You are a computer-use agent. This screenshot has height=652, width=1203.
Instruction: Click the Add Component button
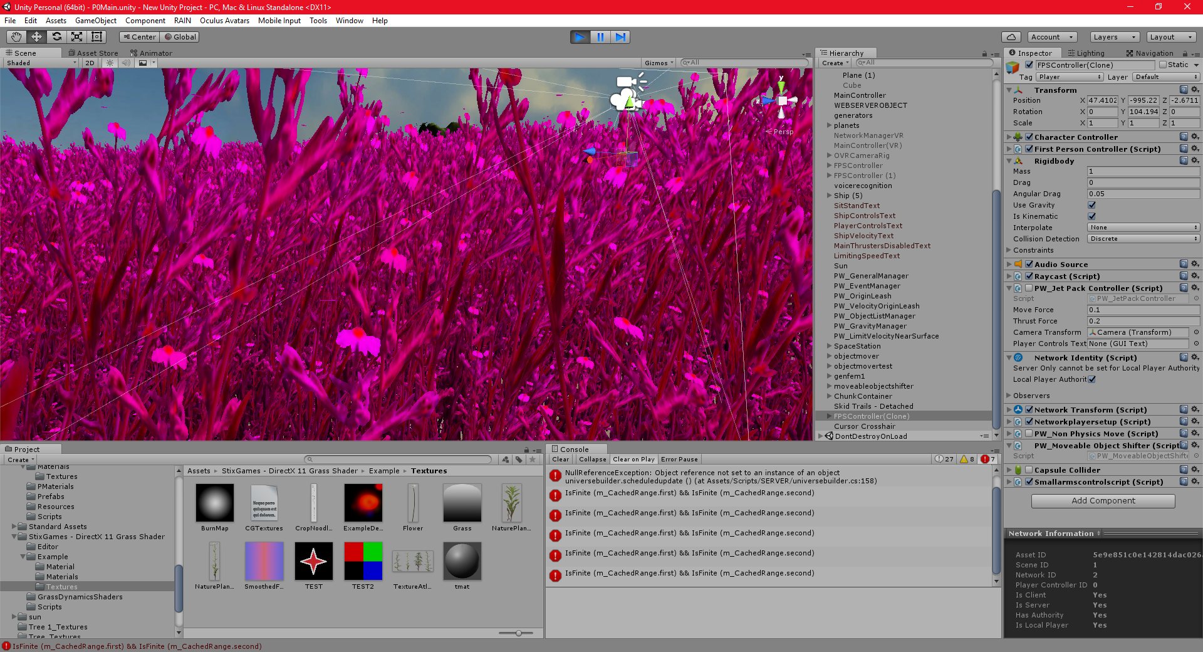1103,501
